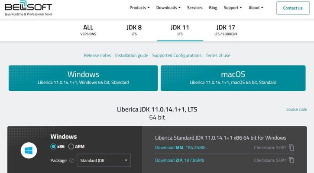The height and width of the screenshot is (173, 314).
Task: Click the macOS 64 bit download button
Action: pyautogui.click(x=233, y=78)
